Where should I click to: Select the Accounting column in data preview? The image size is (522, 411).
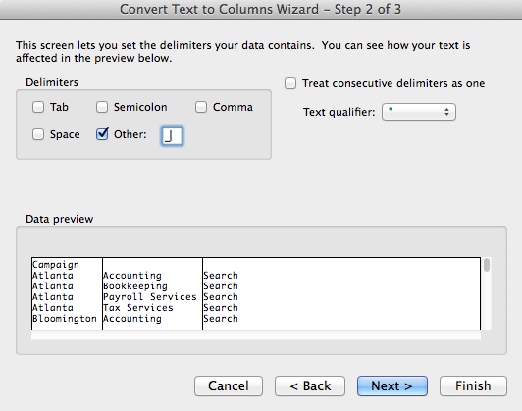(152, 293)
